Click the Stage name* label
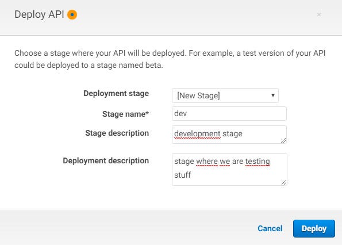Viewport: 342px width, 245px height. (125, 114)
